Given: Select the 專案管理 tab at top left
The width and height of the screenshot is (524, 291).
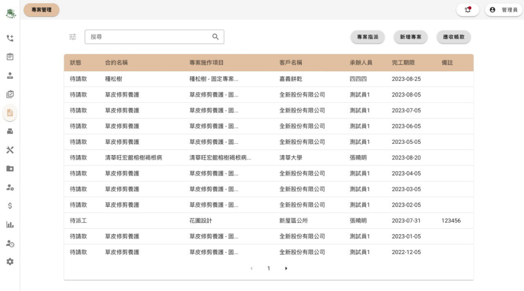Looking at the screenshot, I should click(x=41, y=10).
